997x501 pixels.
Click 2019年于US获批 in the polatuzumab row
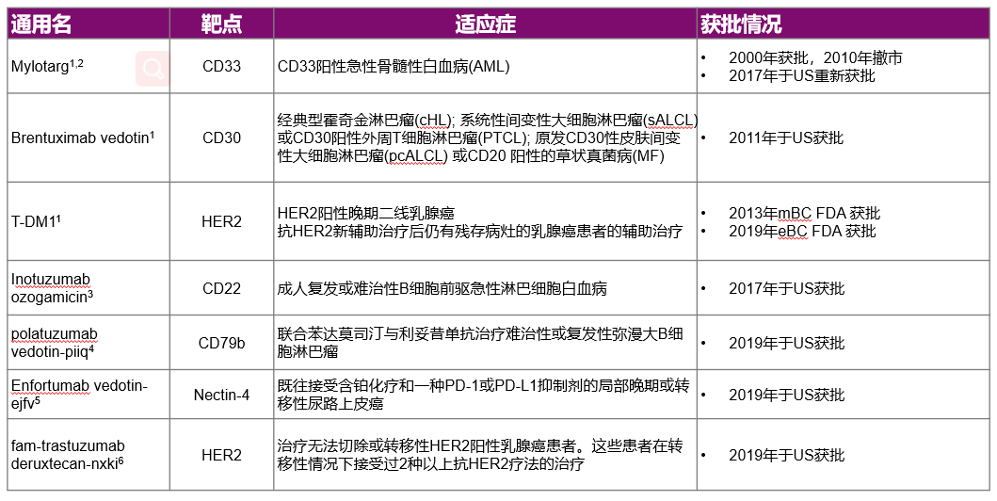pyautogui.click(x=786, y=343)
